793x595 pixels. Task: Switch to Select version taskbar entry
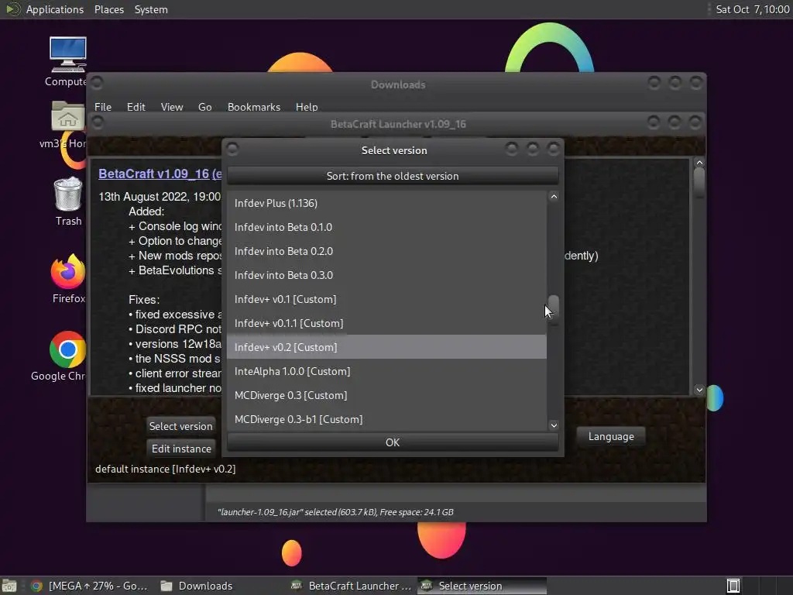[482, 586]
